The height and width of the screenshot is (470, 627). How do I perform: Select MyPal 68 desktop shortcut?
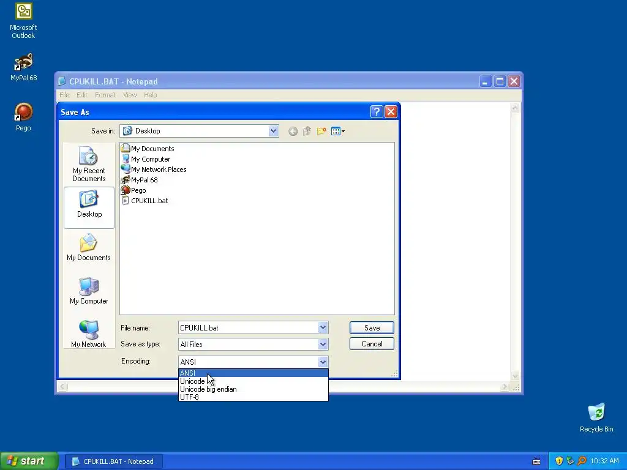23,67
